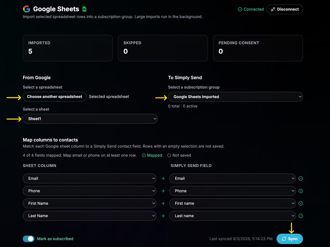Open the First name Simply Send field dropdown
Viewport: 330px width, 247px height.
tap(233, 203)
